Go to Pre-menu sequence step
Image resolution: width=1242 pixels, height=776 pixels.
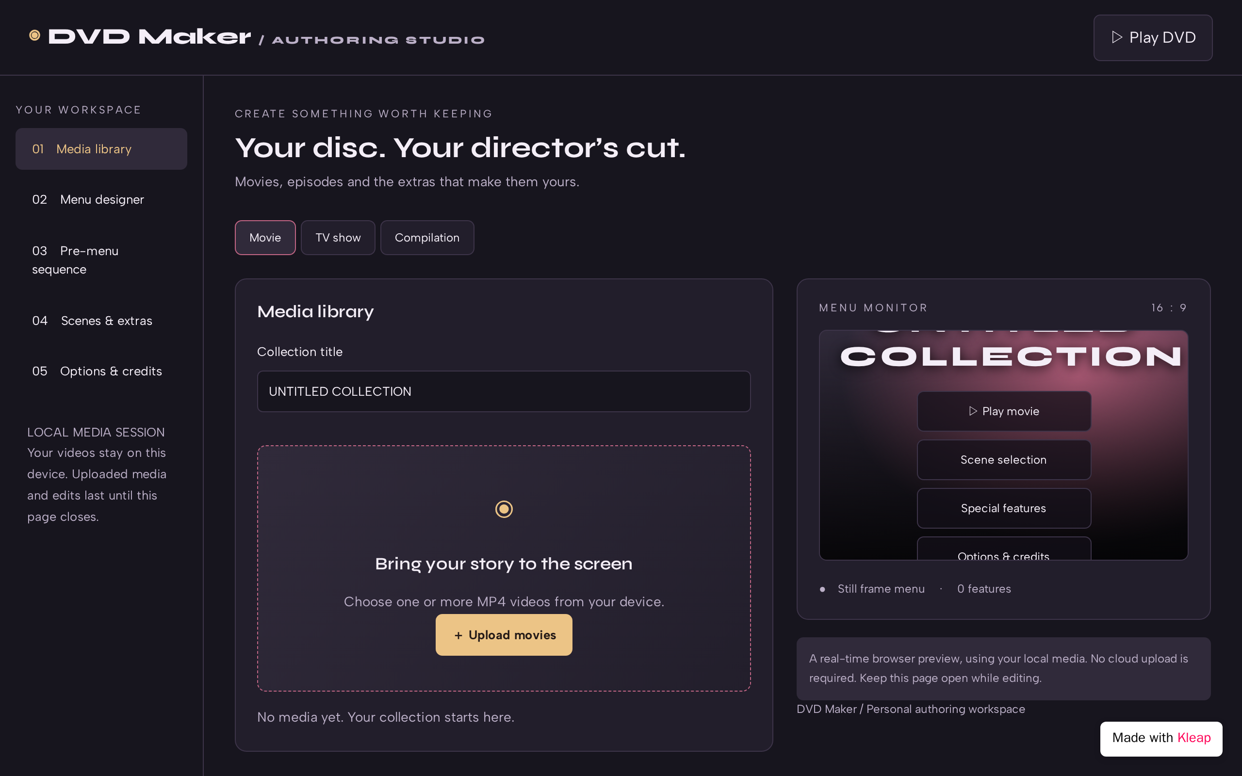coord(101,259)
